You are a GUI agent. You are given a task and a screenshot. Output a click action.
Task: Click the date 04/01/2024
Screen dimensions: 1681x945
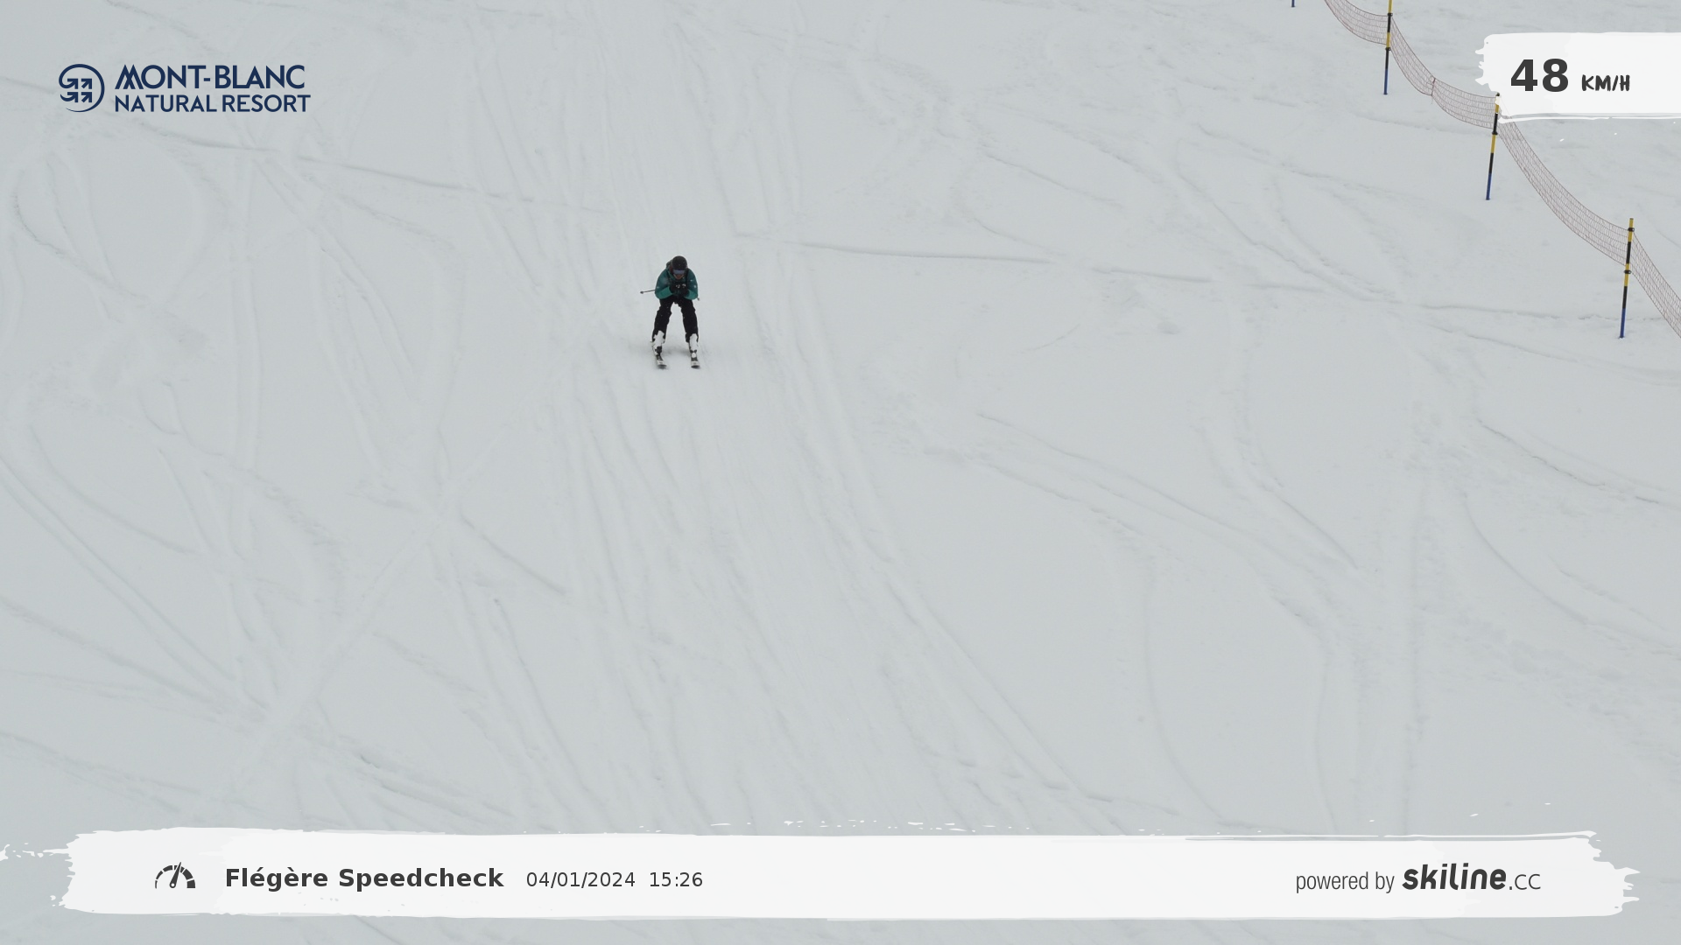tap(580, 880)
